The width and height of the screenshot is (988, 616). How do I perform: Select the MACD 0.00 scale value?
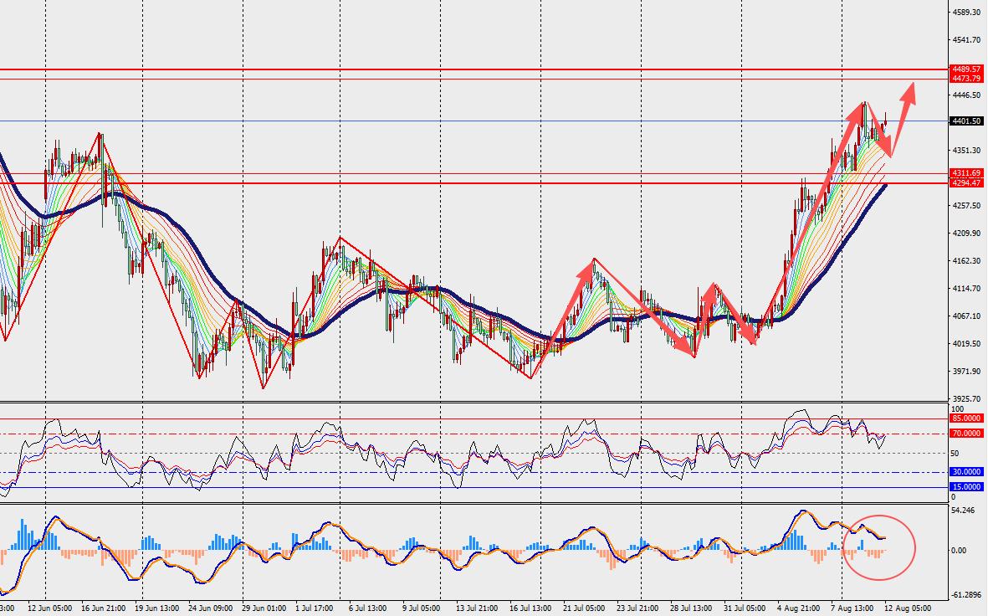959,551
